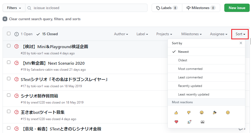Open the Milestones 0 page
The height and width of the screenshot is (133, 251).
tap(201, 8)
